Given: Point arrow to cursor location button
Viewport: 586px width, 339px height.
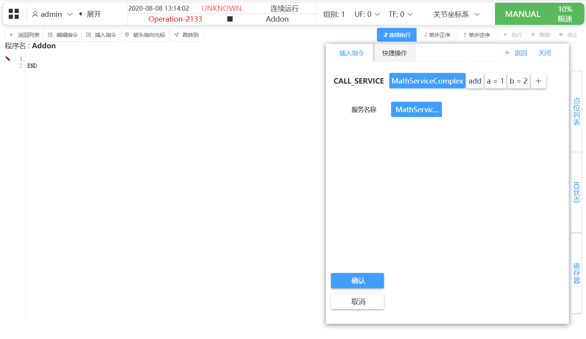Looking at the screenshot, I should coord(145,35).
